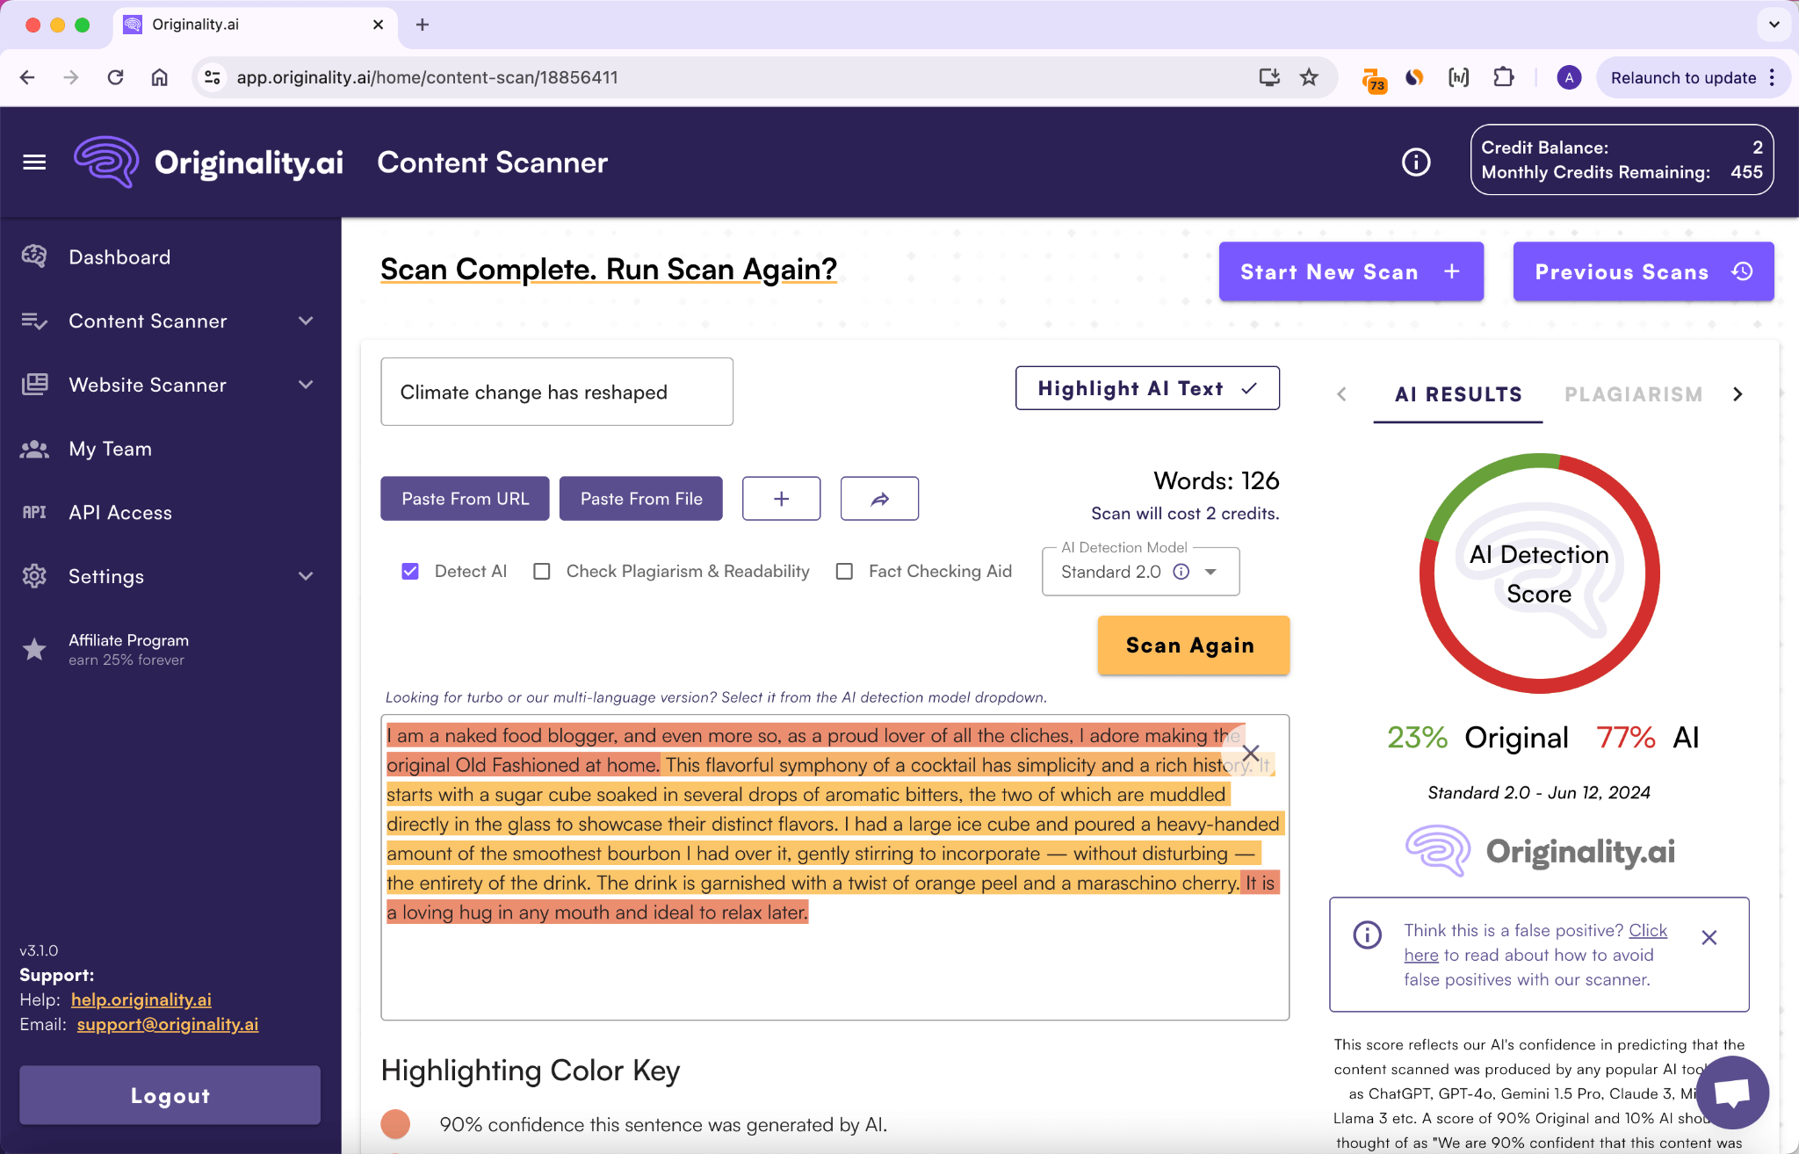
Task: Open the hamburger sidebar menu icon
Action: pos(34,162)
